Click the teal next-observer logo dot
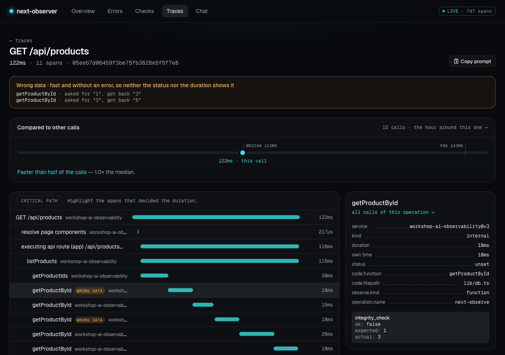This screenshot has height=355, width=505. click(x=11, y=11)
